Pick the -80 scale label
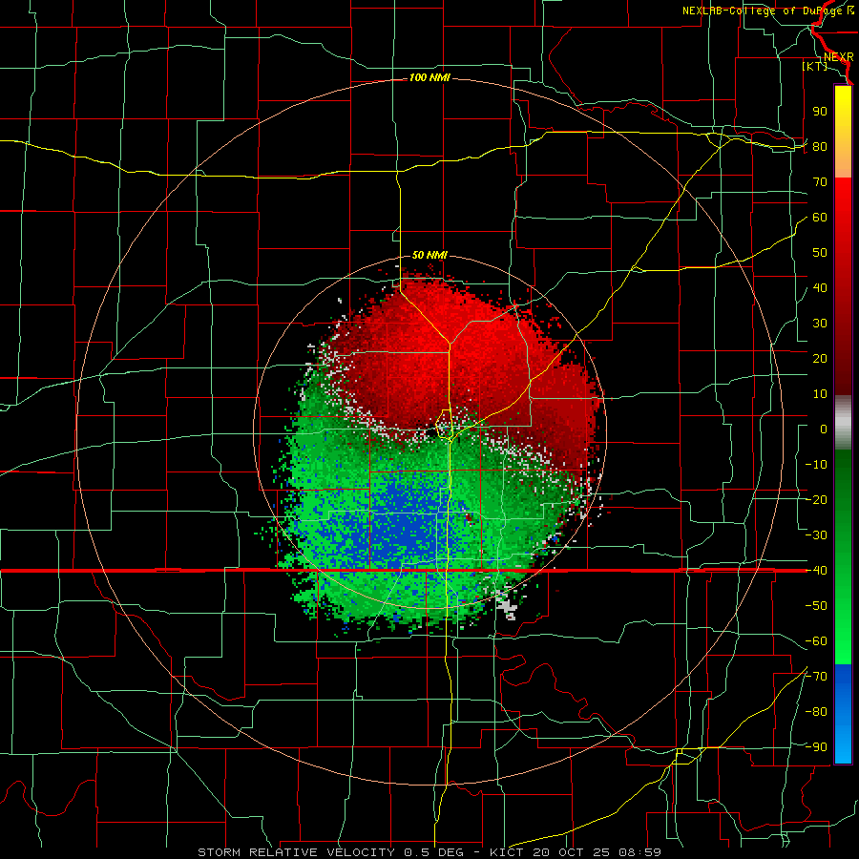This screenshot has height=859, width=859. (816, 712)
